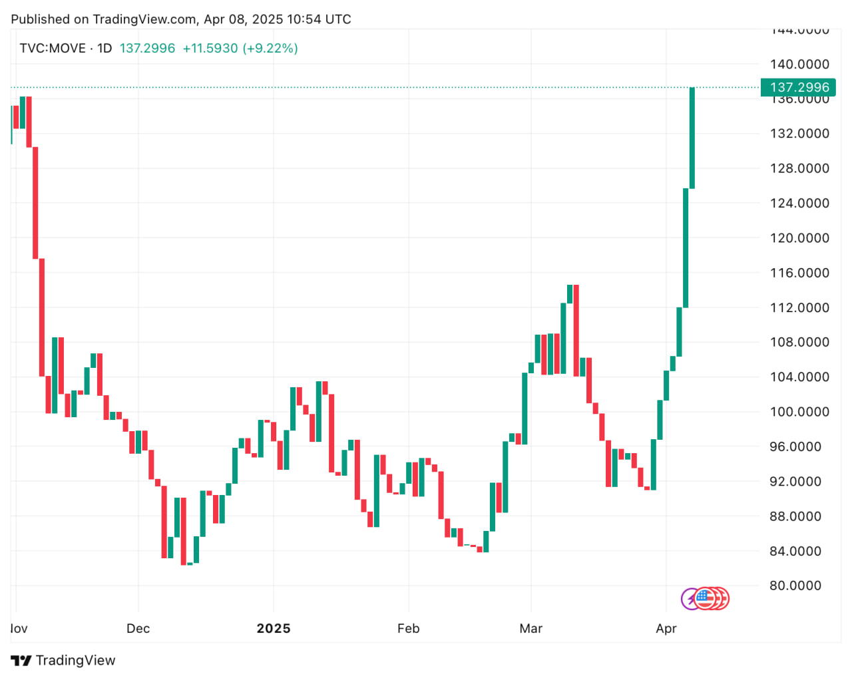This screenshot has width=852, height=680.
Task: Click the 80.0000 price scale label
Action: pos(795,586)
